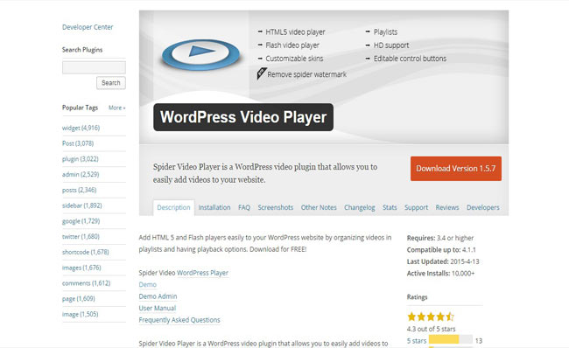
Task: Focus the Search Plugins input field
Action: tap(94, 67)
